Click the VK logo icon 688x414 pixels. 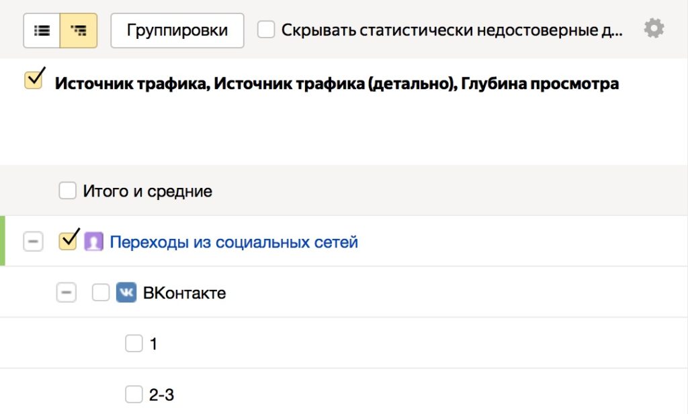tap(126, 293)
